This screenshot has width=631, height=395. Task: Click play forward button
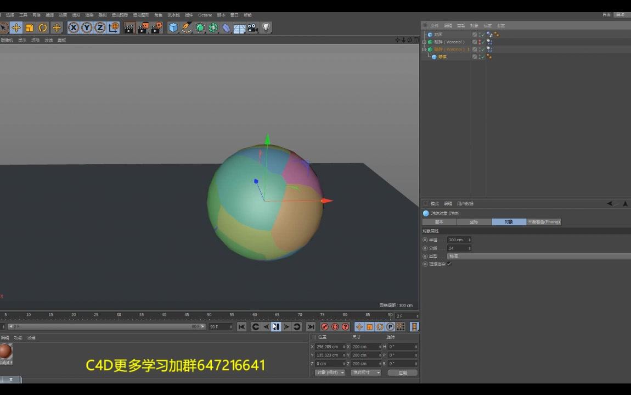click(275, 326)
